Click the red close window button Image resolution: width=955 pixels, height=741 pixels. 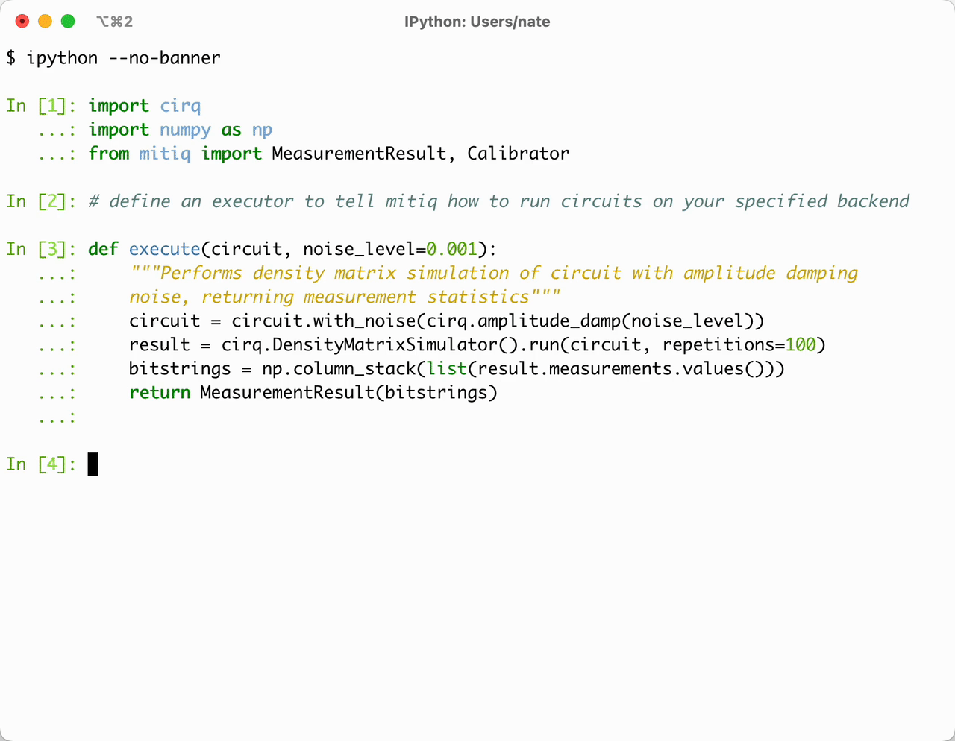pyautogui.click(x=22, y=21)
